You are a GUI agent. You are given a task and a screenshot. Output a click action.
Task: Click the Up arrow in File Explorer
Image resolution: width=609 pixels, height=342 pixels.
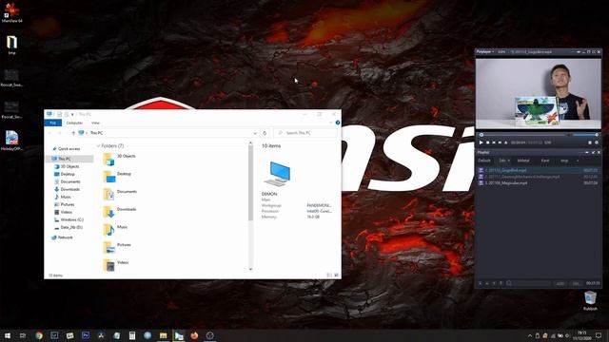tap(73, 133)
